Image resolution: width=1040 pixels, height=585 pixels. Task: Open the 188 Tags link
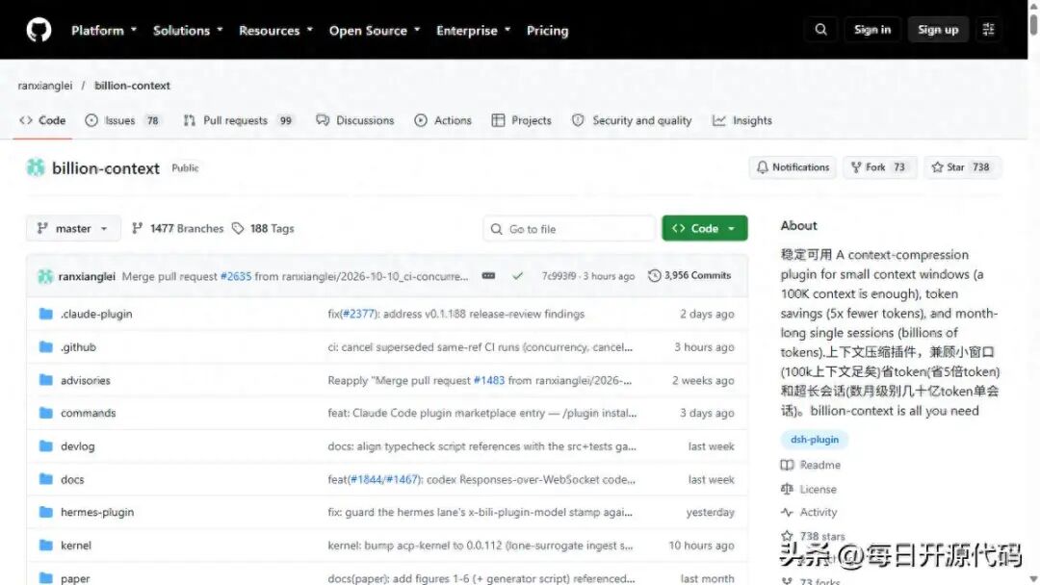tap(263, 229)
